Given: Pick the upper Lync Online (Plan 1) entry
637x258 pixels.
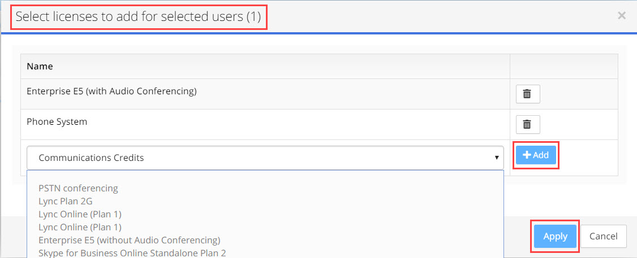Looking at the screenshot, I should (x=80, y=214).
